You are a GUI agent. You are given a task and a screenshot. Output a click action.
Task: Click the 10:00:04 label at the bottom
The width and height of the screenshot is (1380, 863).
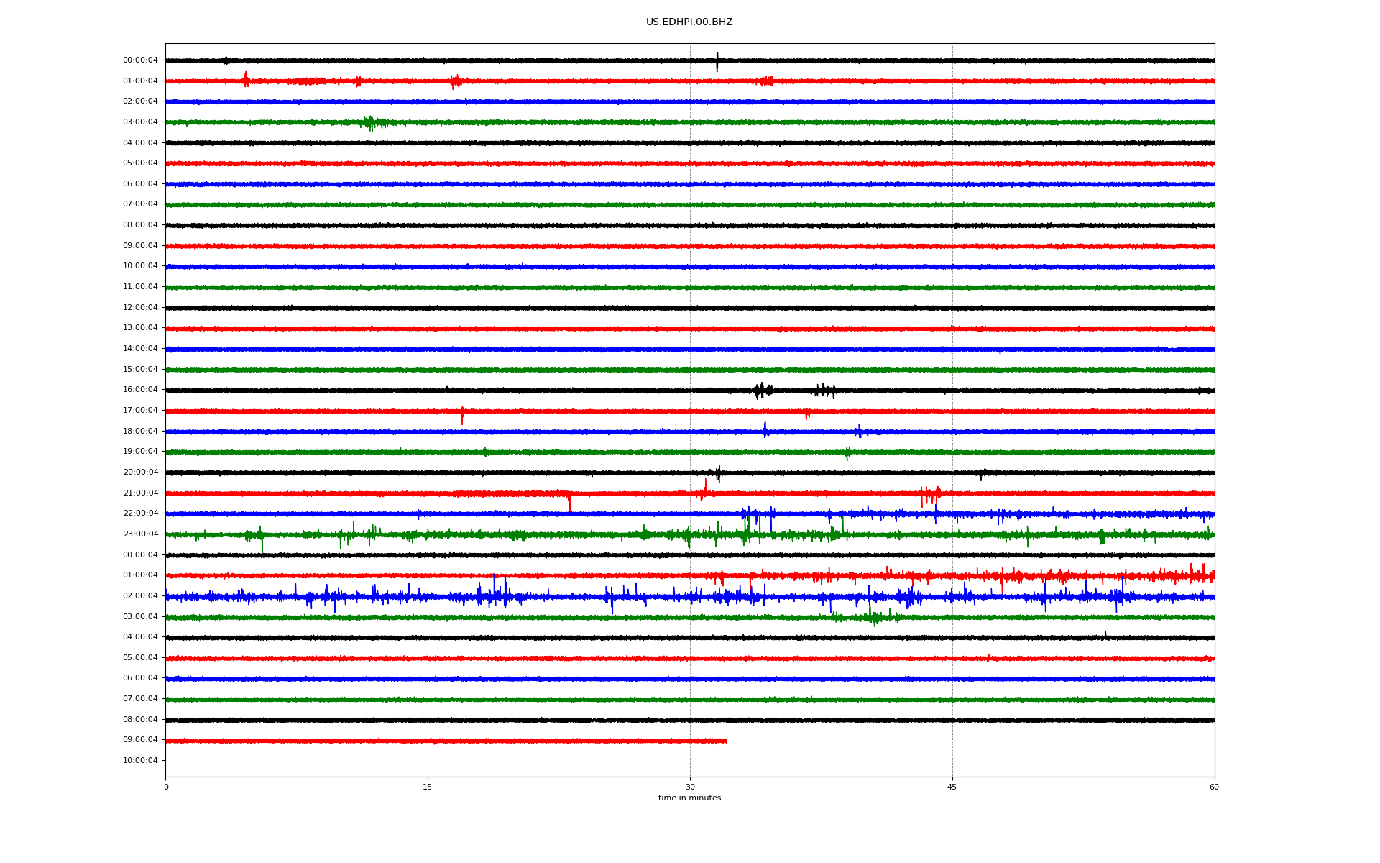[x=140, y=761]
